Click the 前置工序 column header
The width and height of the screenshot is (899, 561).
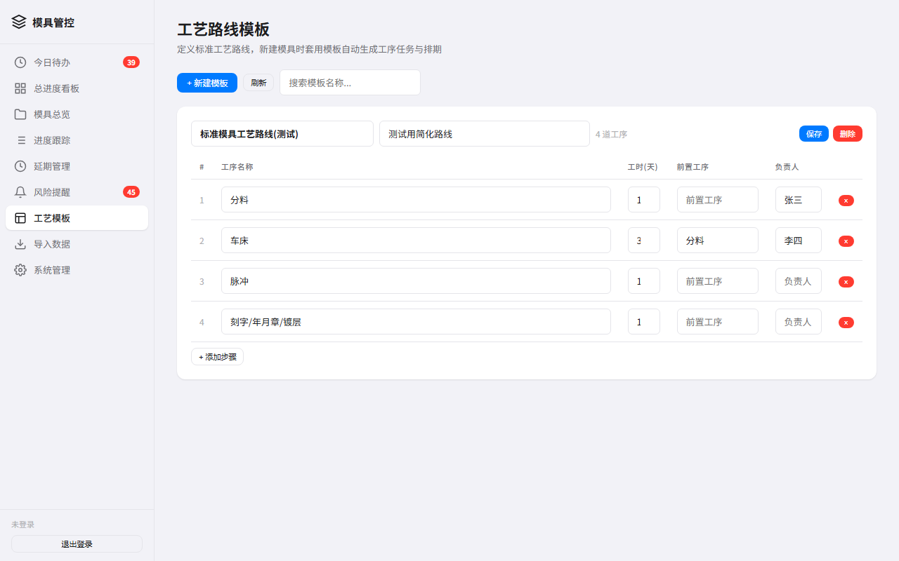pyautogui.click(x=693, y=167)
